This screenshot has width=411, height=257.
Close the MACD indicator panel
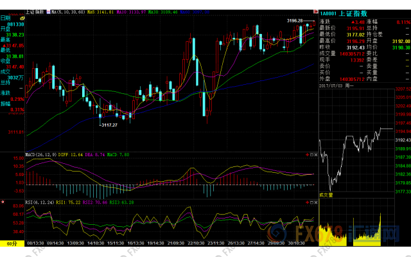(316, 155)
